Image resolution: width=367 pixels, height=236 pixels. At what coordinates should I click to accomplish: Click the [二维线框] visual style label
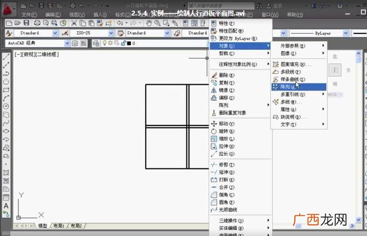46,54
